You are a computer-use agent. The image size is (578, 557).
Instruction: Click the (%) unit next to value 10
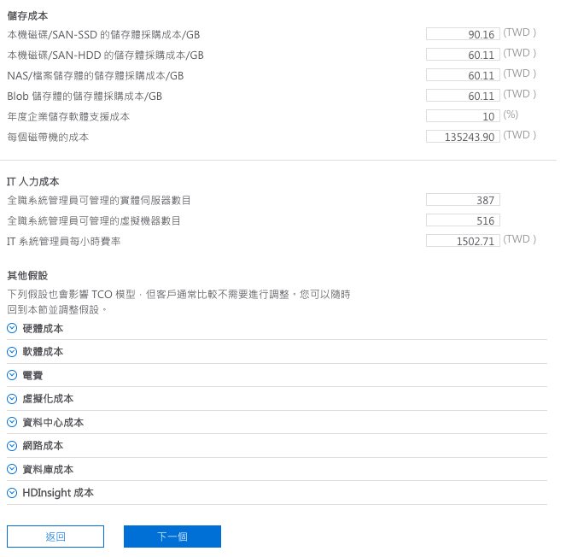511,114
